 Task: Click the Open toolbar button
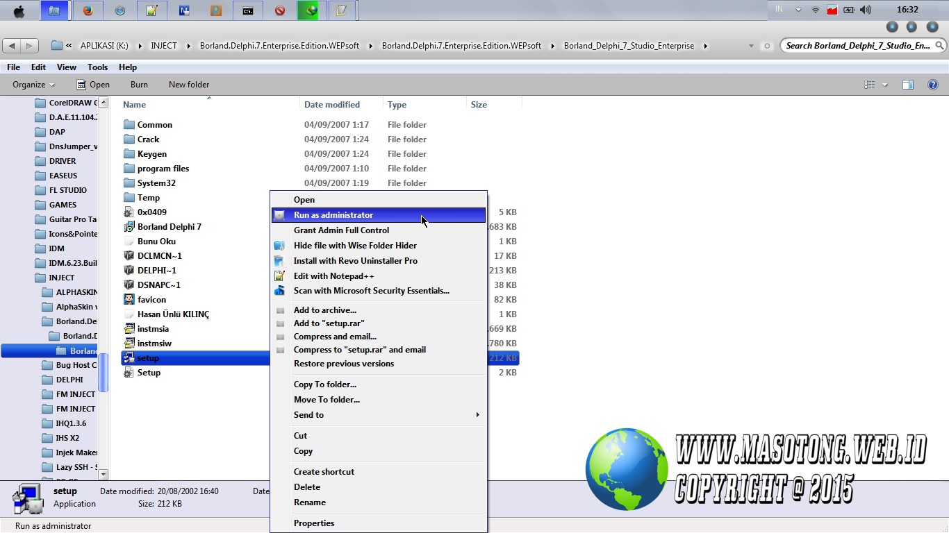(x=92, y=85)
